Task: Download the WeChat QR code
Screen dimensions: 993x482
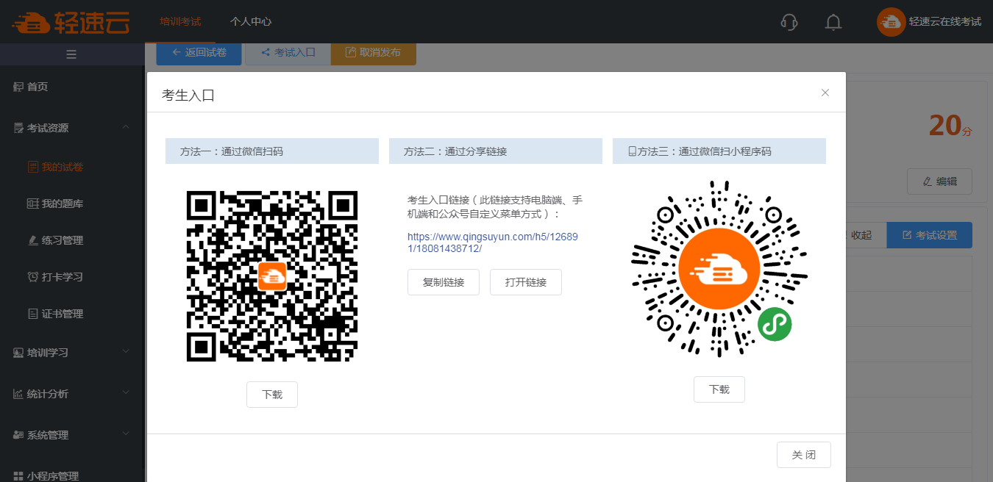Action: coord(272,395)
